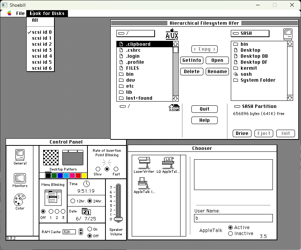Click the A/UX logo icon
This screenshot has width=301, height=250.
[x=172, y=34]
